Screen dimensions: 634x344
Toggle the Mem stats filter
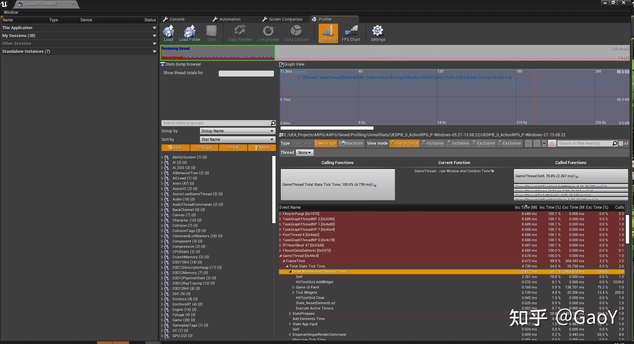262,148
